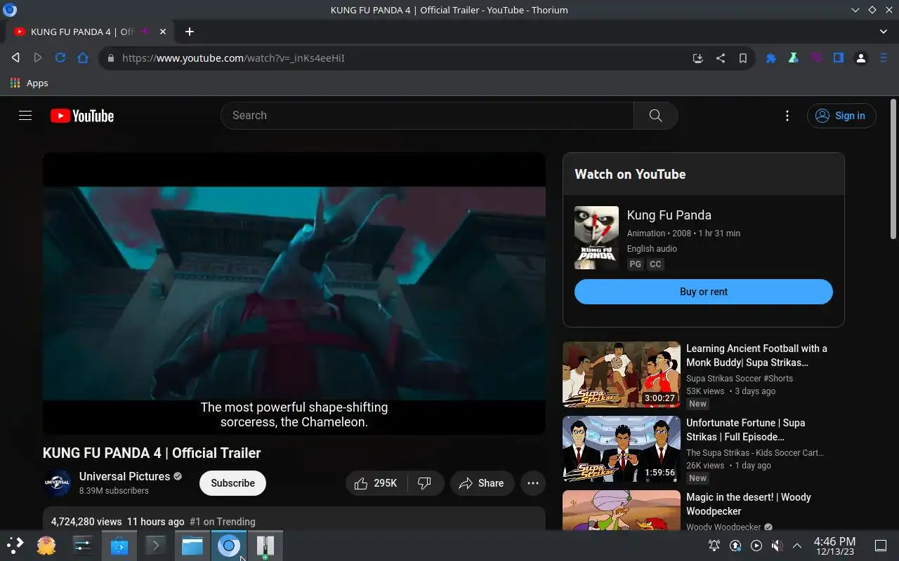Image resolution: width=899 pixels, height=561 pixels.
Task: Go to the YouTube logo home link
Action: [82, 116]
